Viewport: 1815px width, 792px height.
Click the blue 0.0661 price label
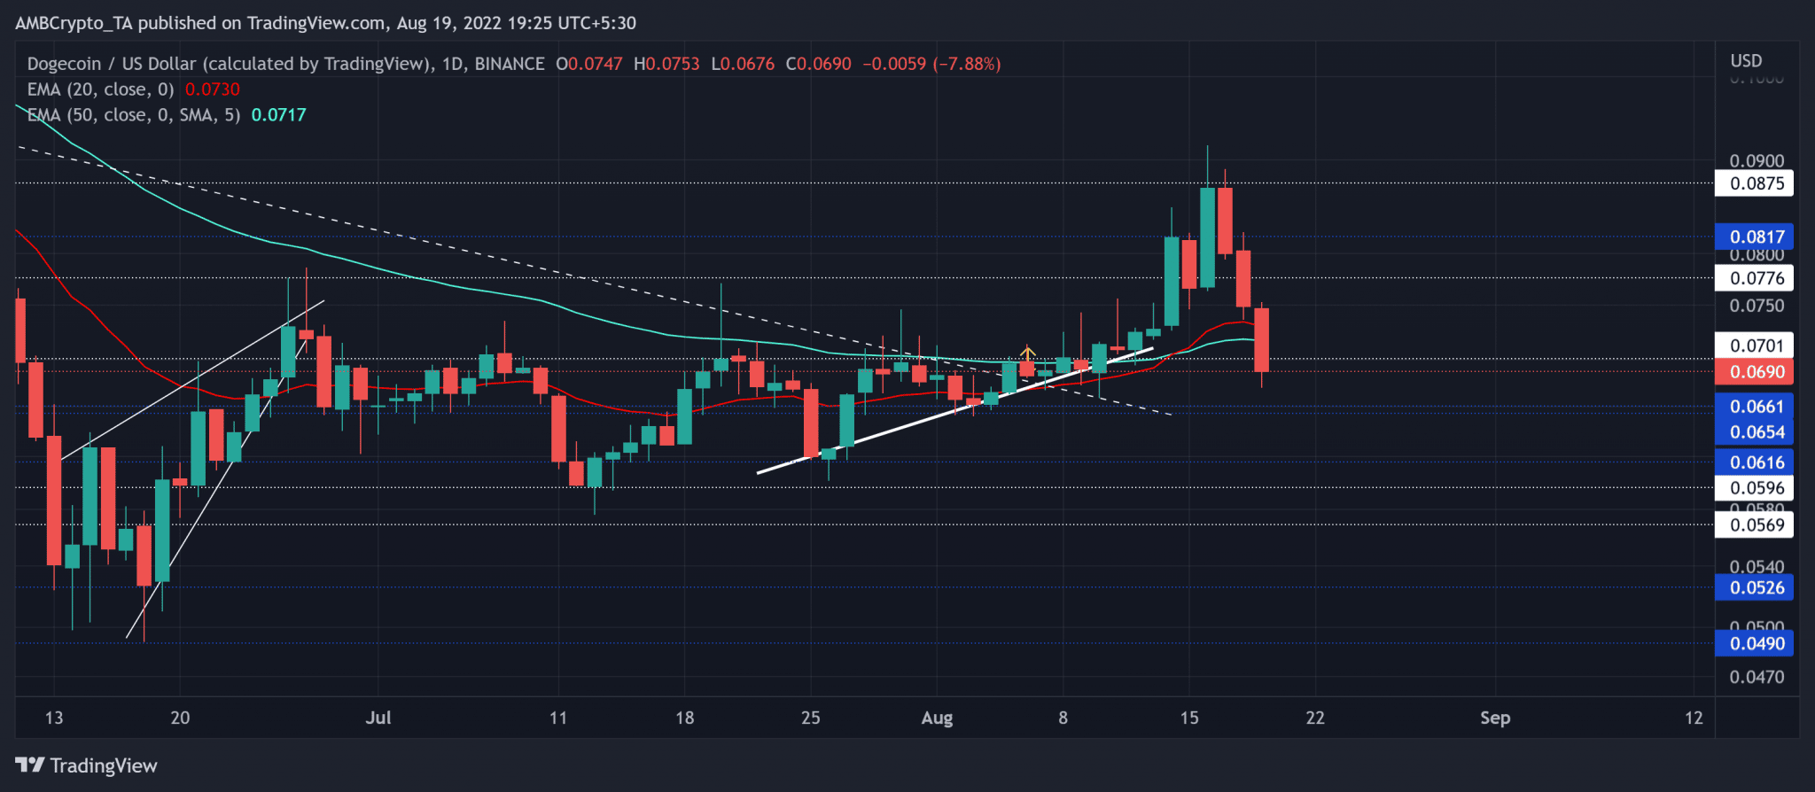coord(1757,407)
